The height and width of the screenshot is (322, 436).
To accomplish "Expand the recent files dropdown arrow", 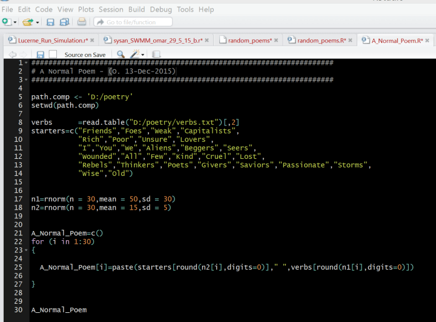I will click(36, 22).
